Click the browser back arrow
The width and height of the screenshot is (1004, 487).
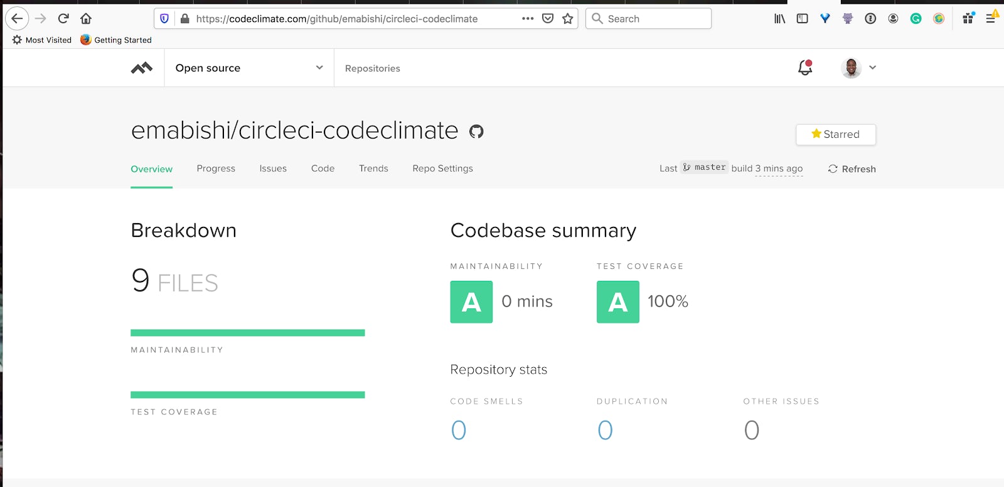(17, 19)
